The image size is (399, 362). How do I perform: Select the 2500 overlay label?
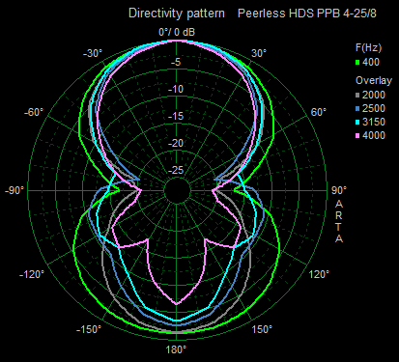[374, 108]
